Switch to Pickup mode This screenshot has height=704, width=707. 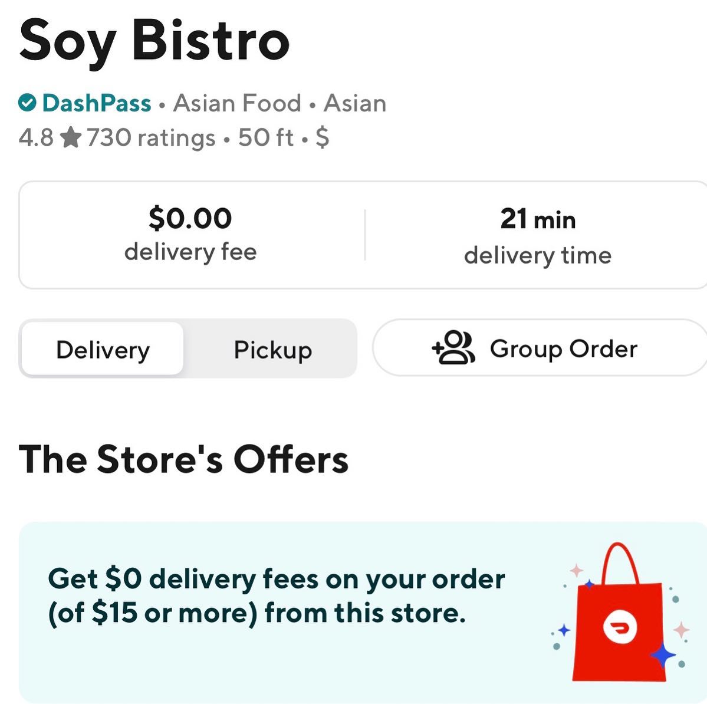pos(272,350)
